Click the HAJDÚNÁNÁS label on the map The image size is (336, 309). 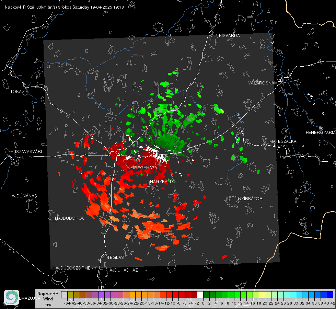(x=23, y=196)
